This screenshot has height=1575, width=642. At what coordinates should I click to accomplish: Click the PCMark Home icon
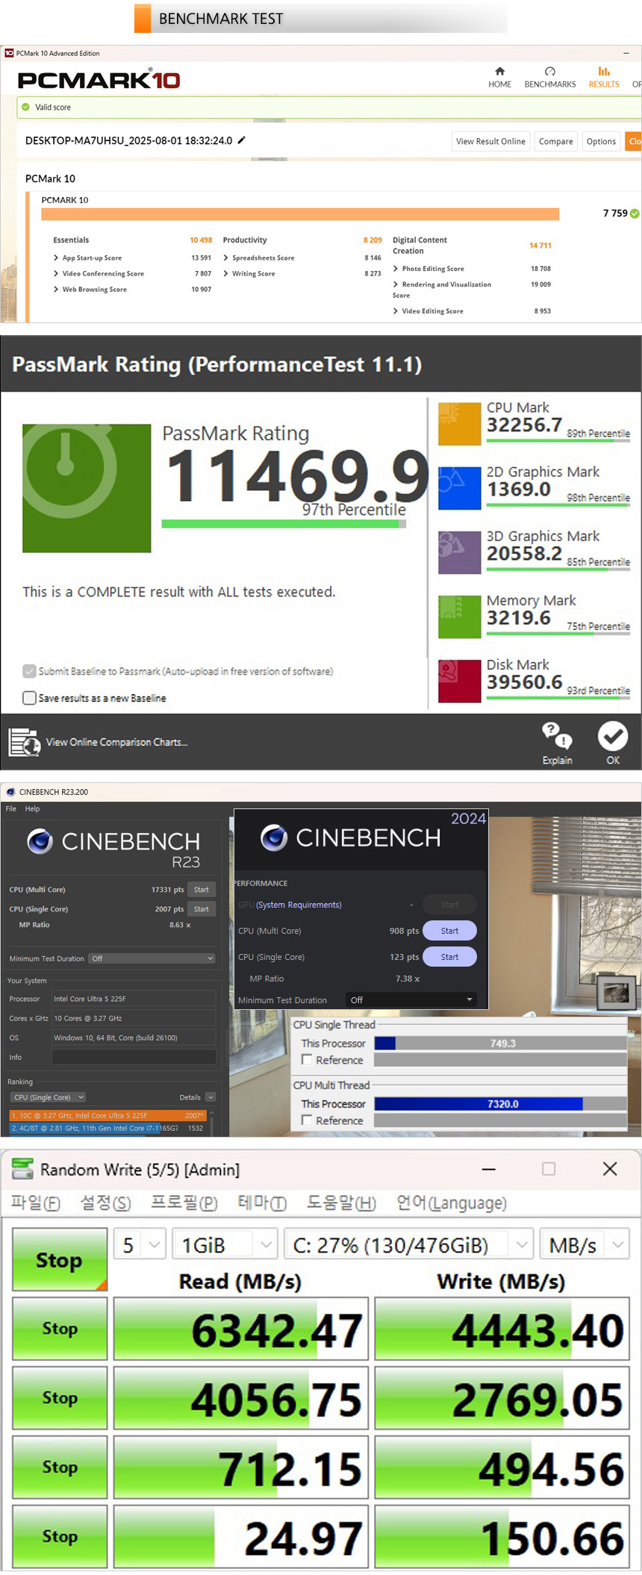coord(499,72)
